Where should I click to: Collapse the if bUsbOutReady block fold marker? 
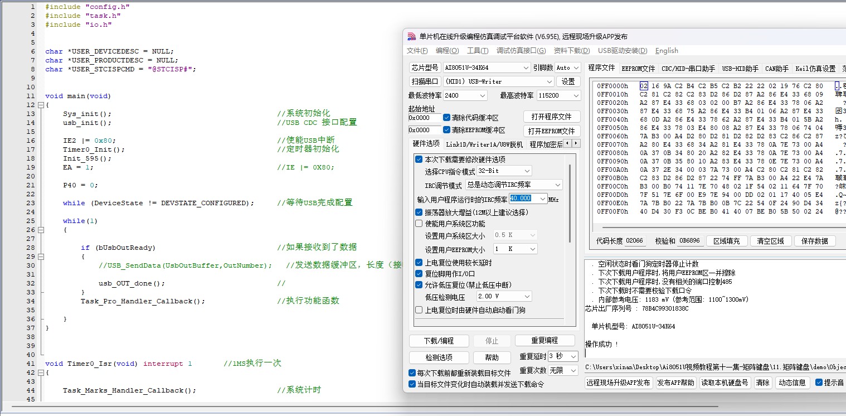point(40,257)
